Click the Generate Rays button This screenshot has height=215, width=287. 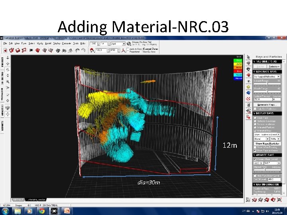tap(267, 105)
